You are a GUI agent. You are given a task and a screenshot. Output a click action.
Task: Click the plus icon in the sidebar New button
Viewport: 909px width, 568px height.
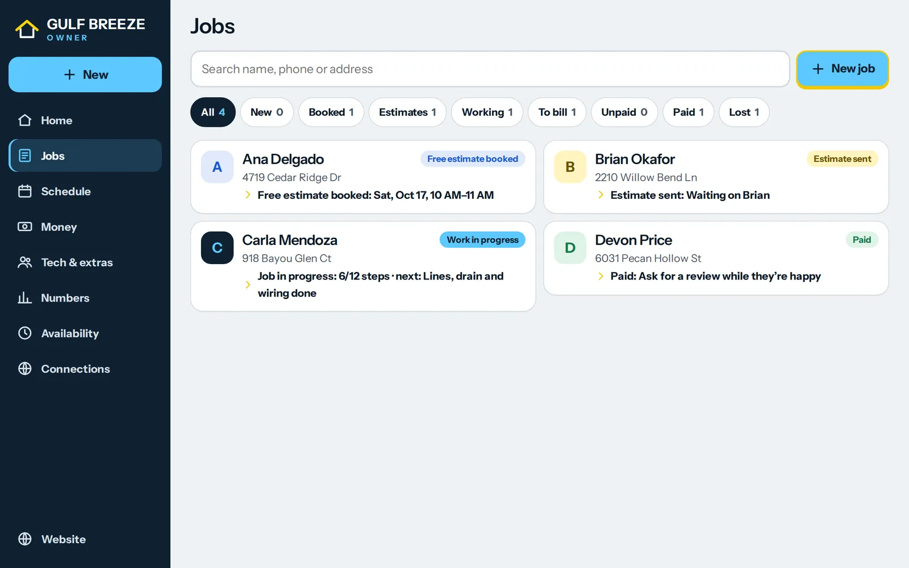click(69, 74)
